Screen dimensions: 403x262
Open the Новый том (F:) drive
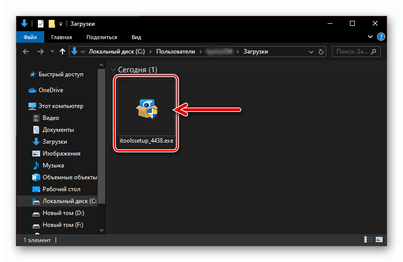63,225
